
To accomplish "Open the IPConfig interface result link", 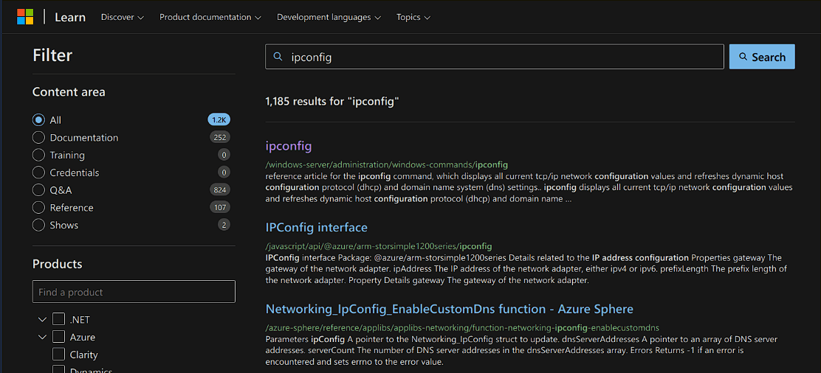I will click(316, 228).
